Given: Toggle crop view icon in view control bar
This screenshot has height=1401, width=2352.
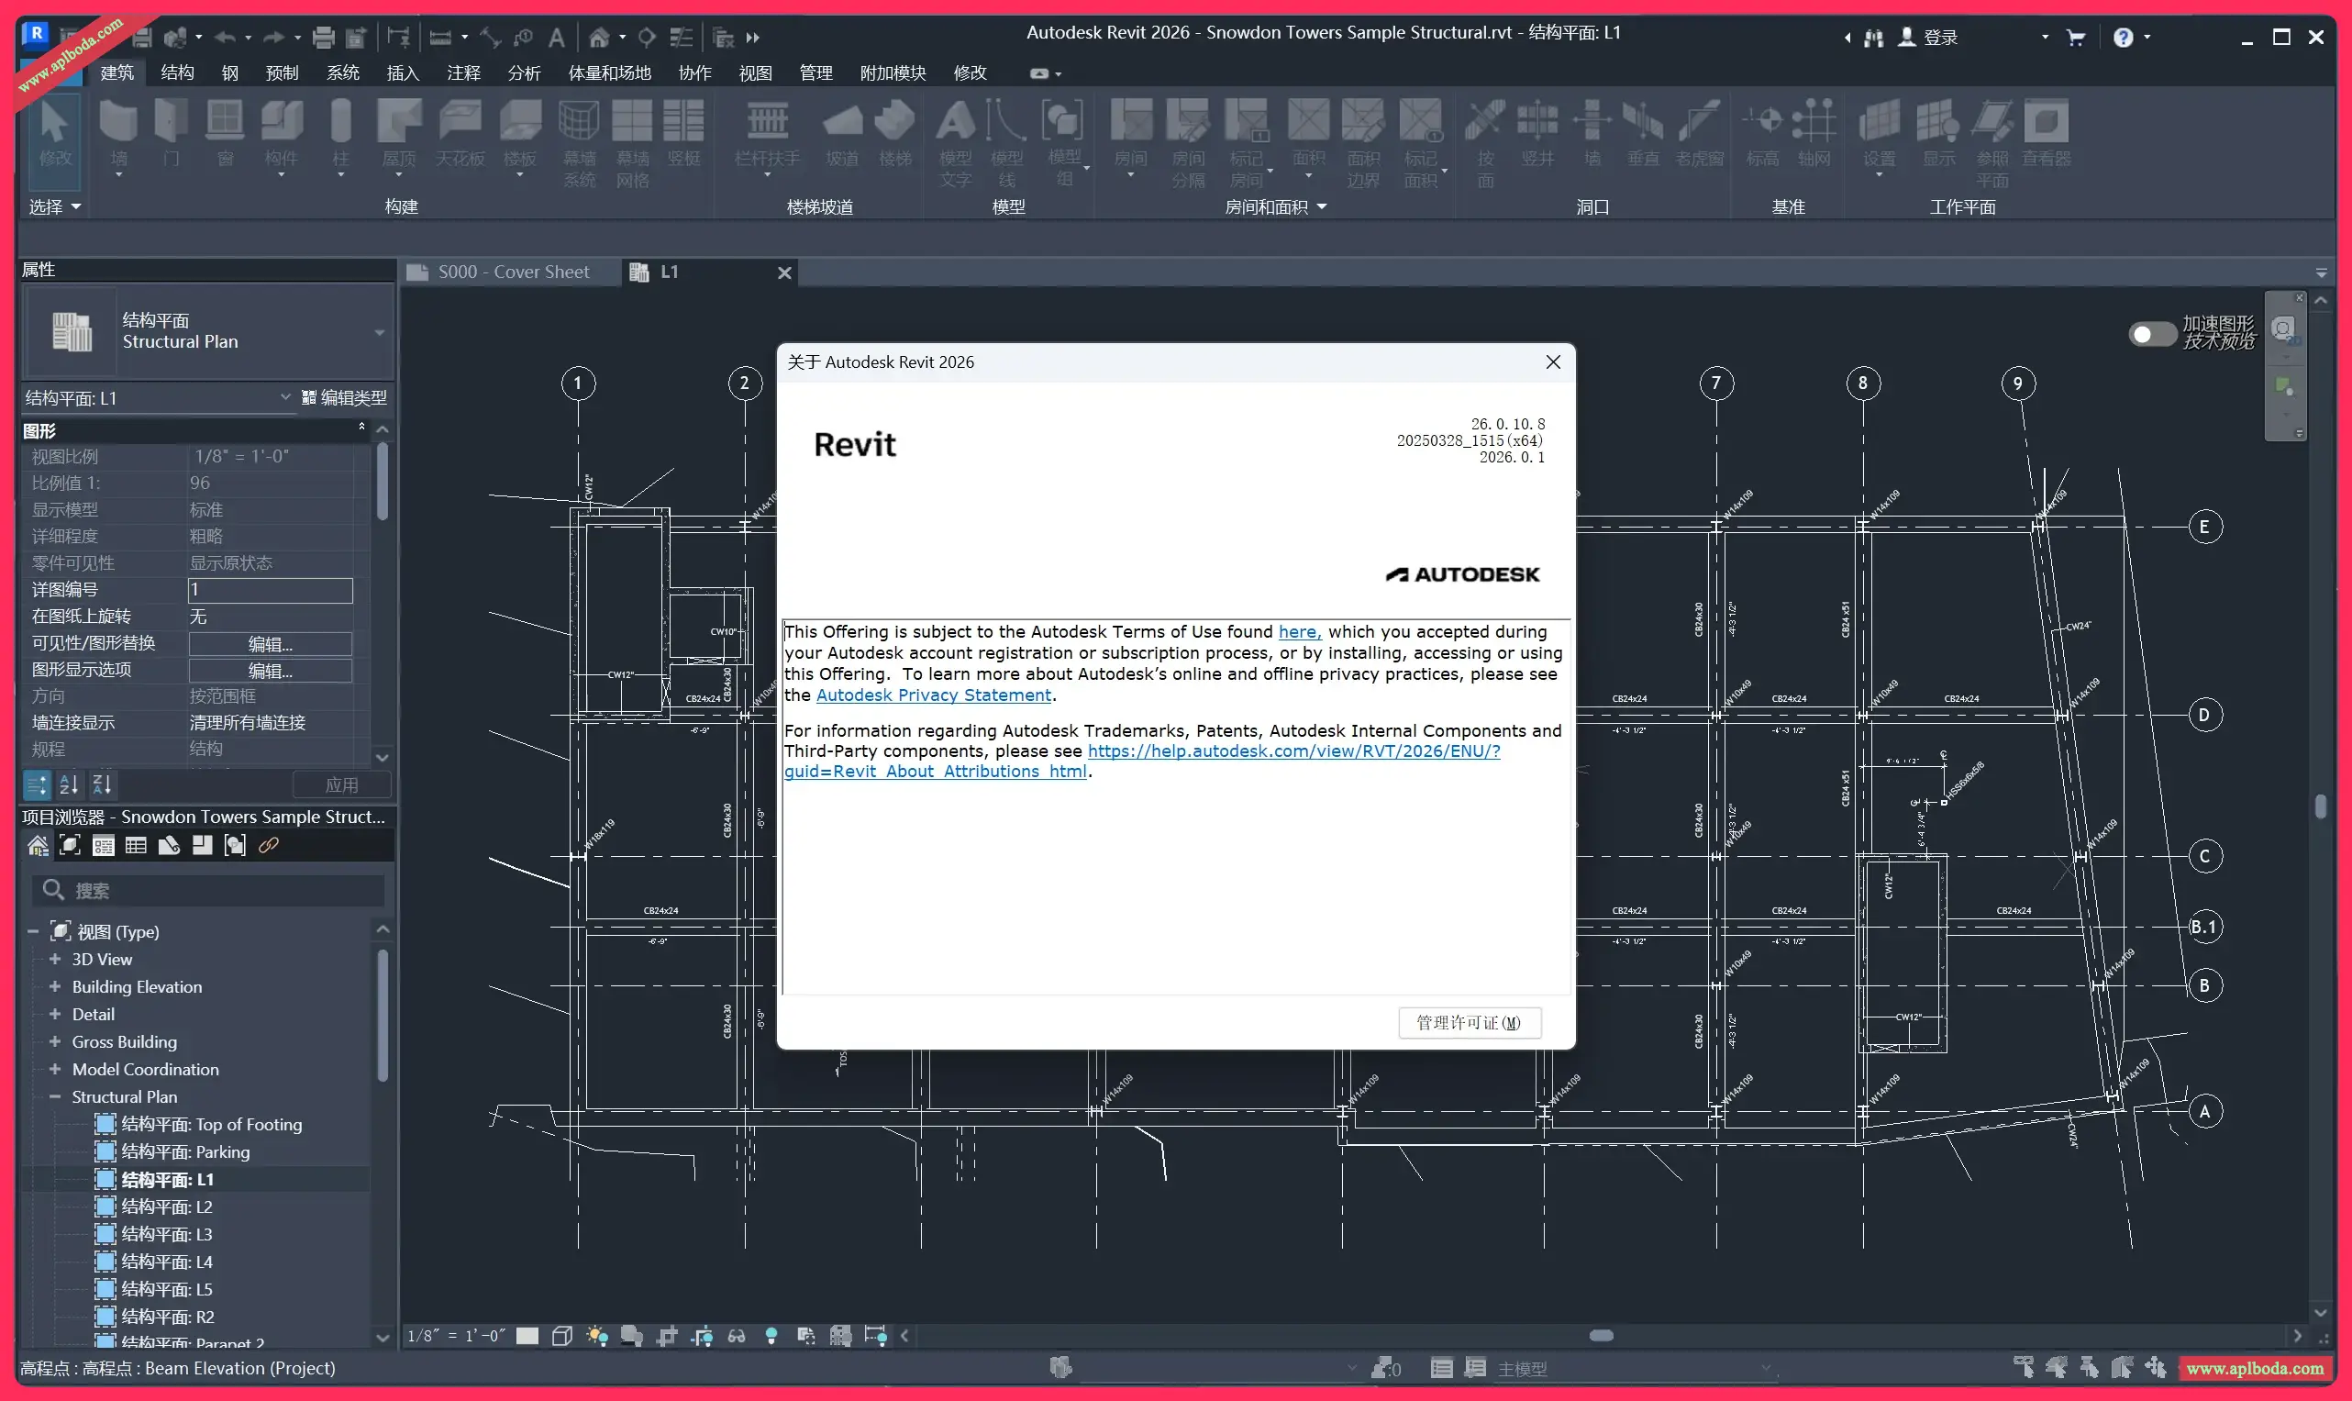Looking at the screenshot, I should click(x=667, y=1336).
